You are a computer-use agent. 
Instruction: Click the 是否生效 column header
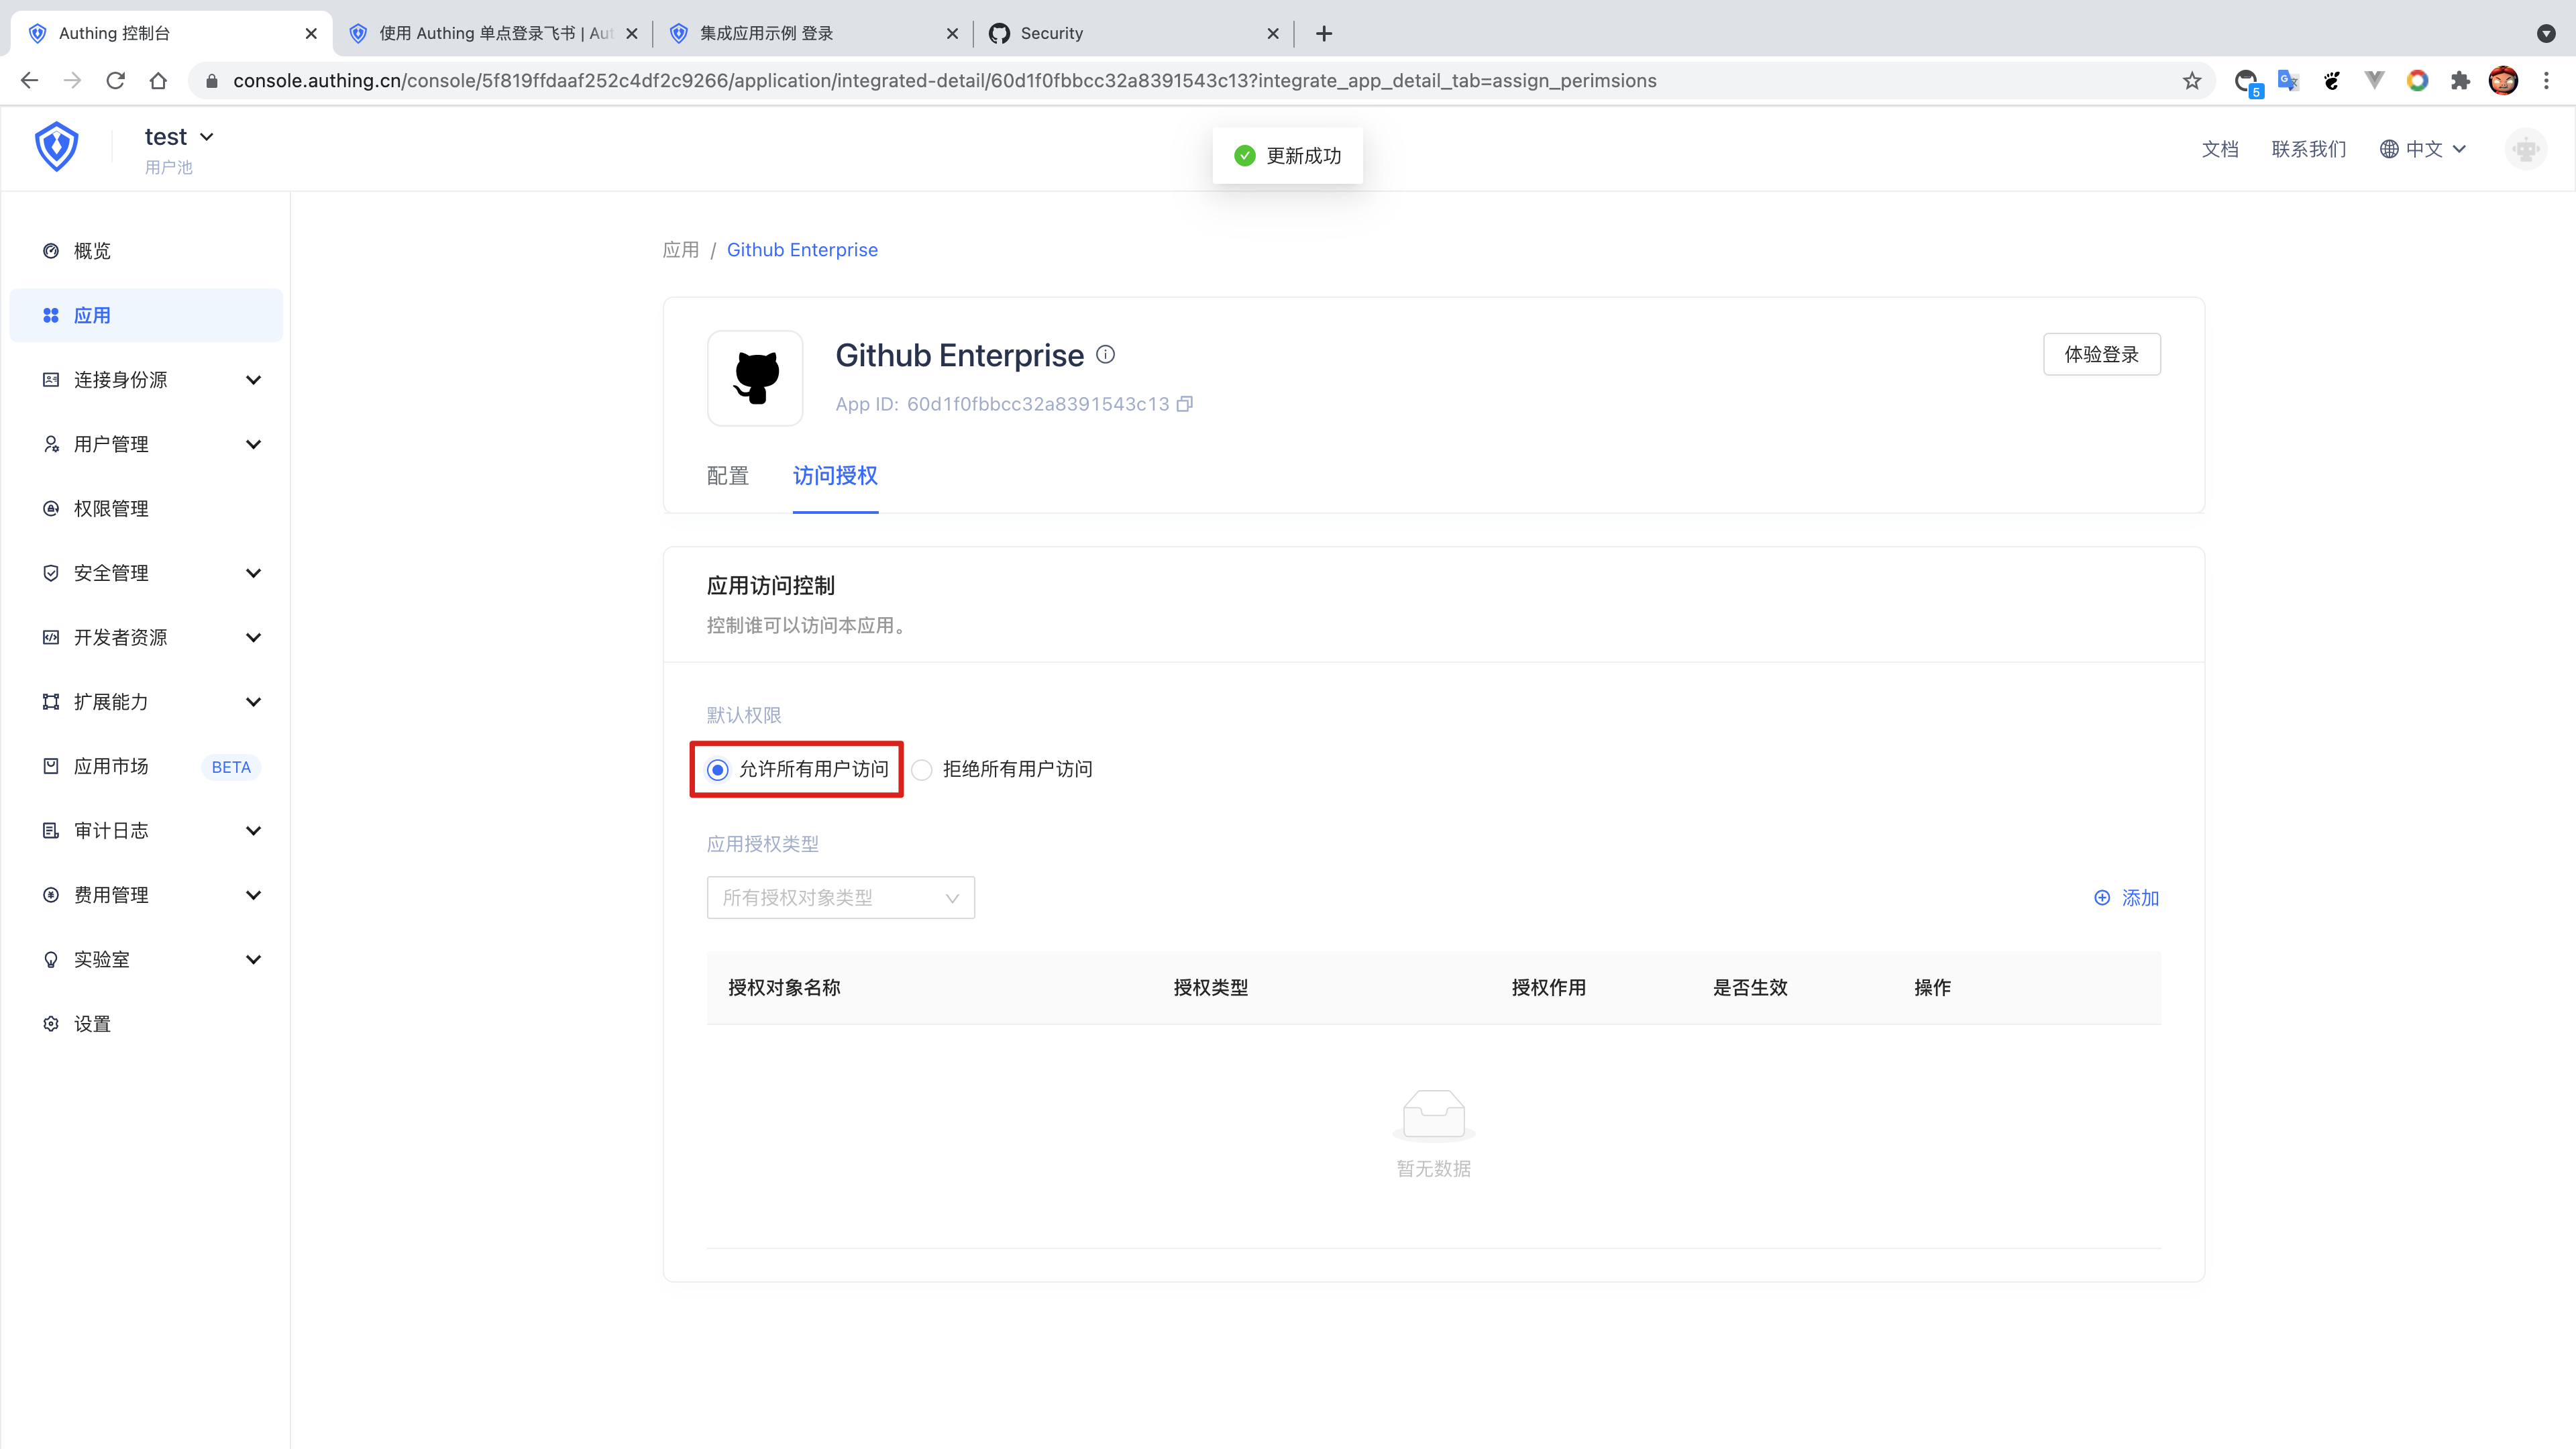pos(1750,988)
